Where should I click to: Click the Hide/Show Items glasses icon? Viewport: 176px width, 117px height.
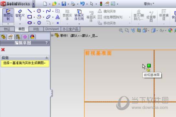tap(162, 30)
